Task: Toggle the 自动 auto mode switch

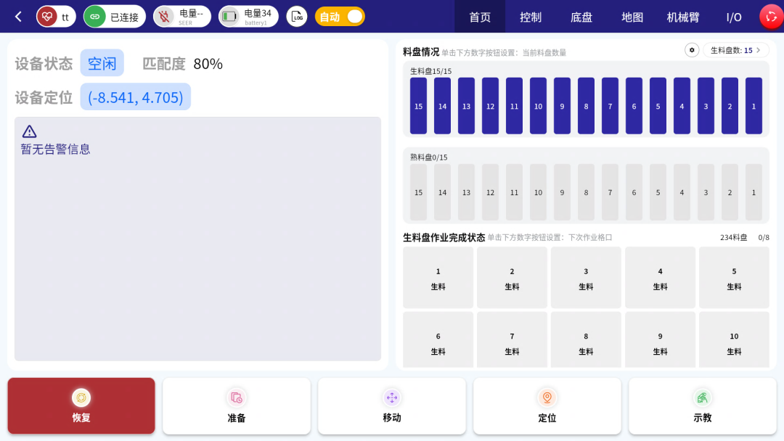Action: [354, 17]
